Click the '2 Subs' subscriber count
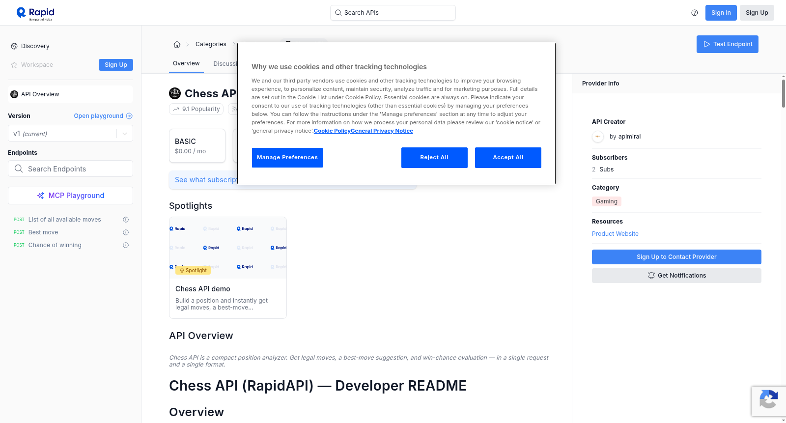Viewport: 786px width, 423px height. tap(603, 169)
